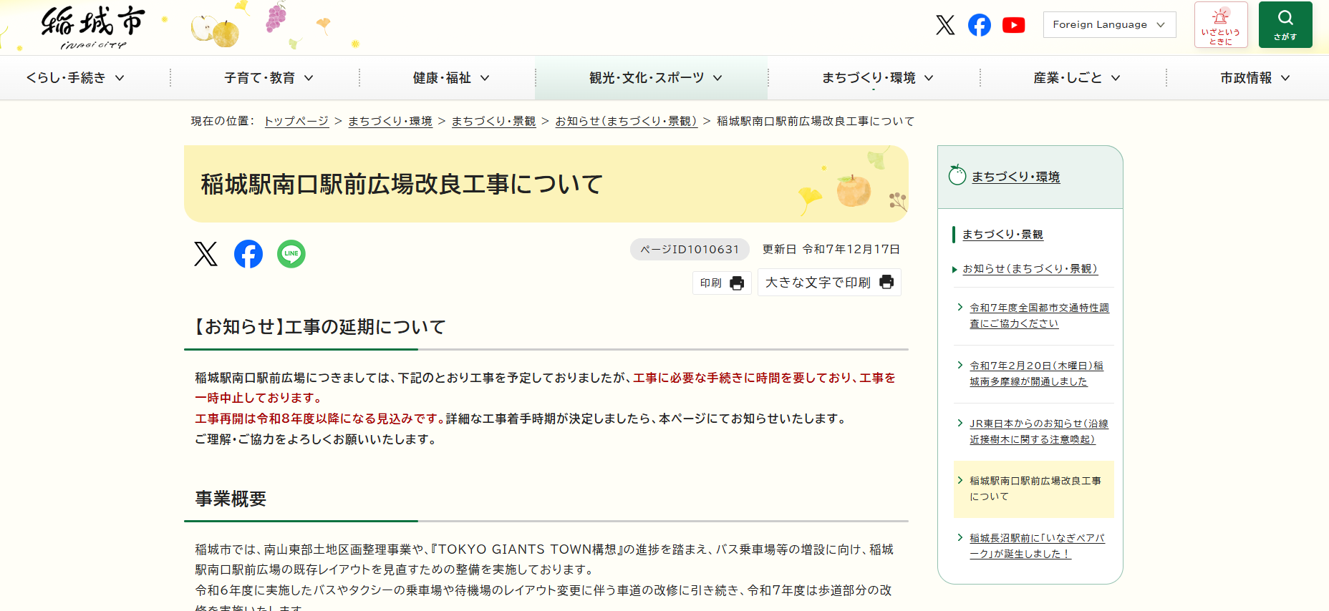Expand the くらし・手続き menu
Screen dimensions: 1329x611
point(75,78)
